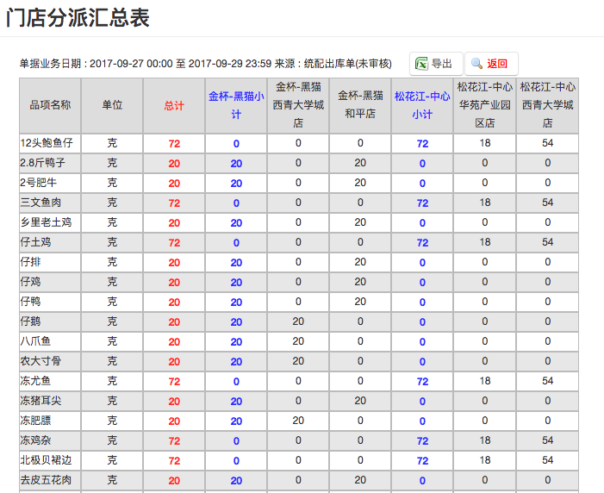Screen dimensions: 604x493
Task: Select the 仔土鸡 item name
Action: (x=35, y=242)
